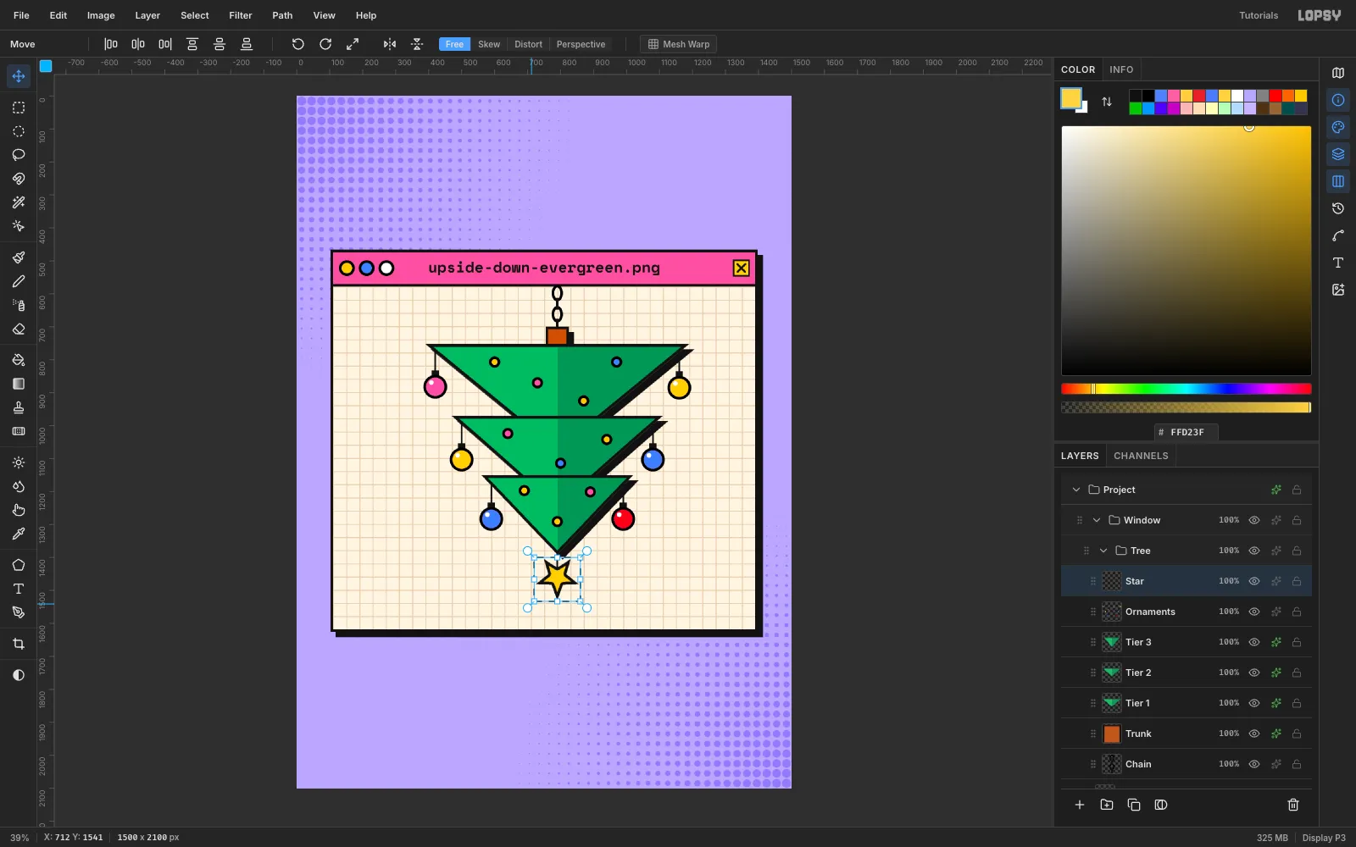Viewport: 1356px width, 847px height.
Task: Select the Ornaments layer row
Action: [x=1186, y=612]
